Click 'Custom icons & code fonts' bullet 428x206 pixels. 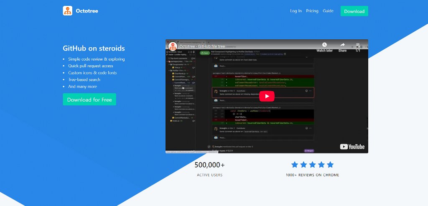coord(92,73)
